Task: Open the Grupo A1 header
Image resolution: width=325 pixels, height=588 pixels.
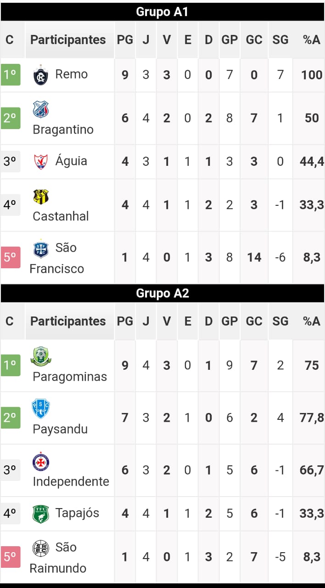Action: pyautogui.click(x=162, y=12)
